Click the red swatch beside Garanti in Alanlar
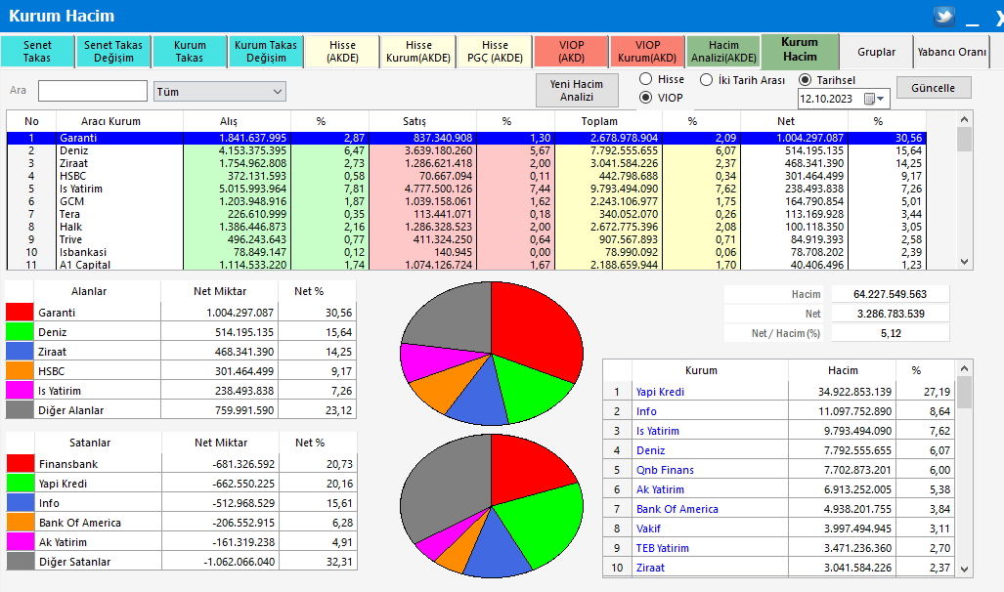Viewport: 1004px width, 592px height. [x=20, y=313]
